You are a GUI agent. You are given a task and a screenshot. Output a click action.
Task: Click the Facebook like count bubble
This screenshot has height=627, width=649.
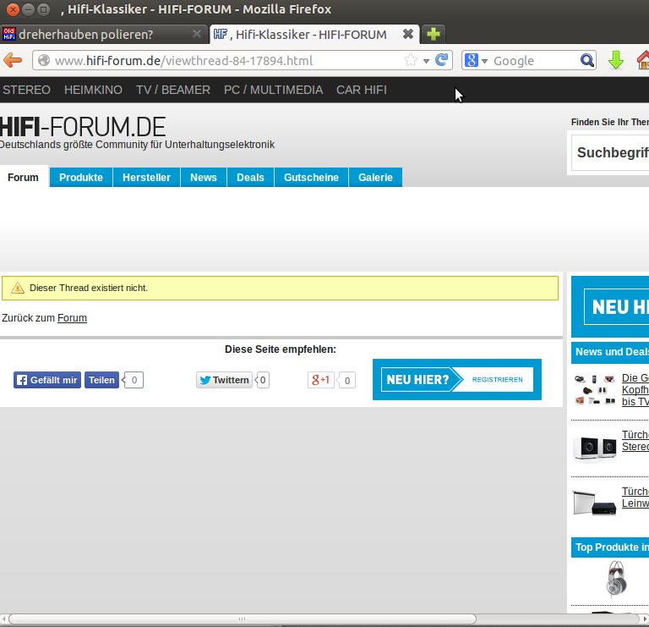click(x=134, y=380)
